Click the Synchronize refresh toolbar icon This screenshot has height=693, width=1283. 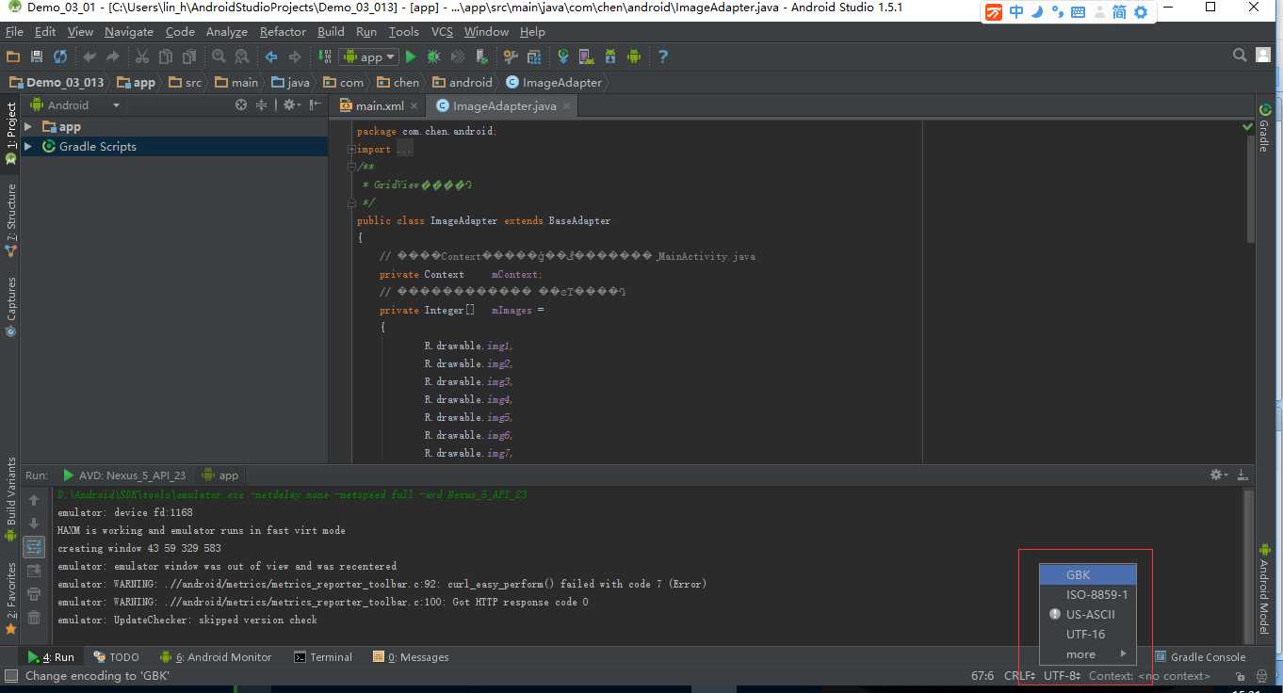60,56
